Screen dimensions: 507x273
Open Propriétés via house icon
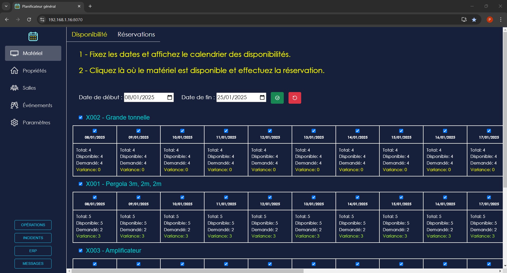coord(14,71)
